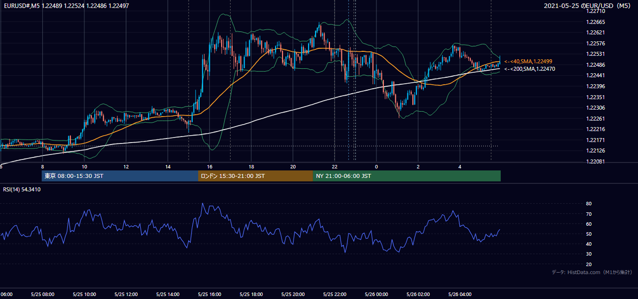Click the 5/25 16:00 time axis label
This screenshot has width=638, height=299.
(x=210, y=295)
